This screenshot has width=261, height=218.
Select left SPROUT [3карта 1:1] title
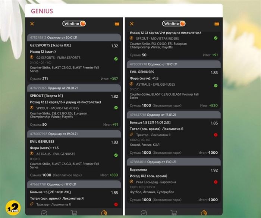46,96
